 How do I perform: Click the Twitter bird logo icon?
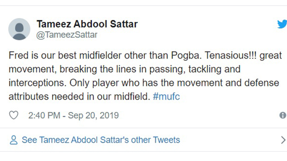pos(282,24)
